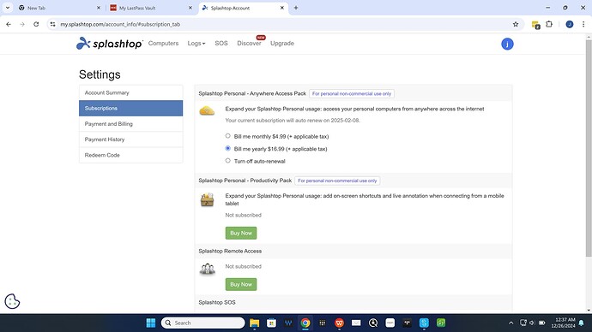The image size is (592, 332).
Task: Open Payment History settings
Action: click(130, 139)
